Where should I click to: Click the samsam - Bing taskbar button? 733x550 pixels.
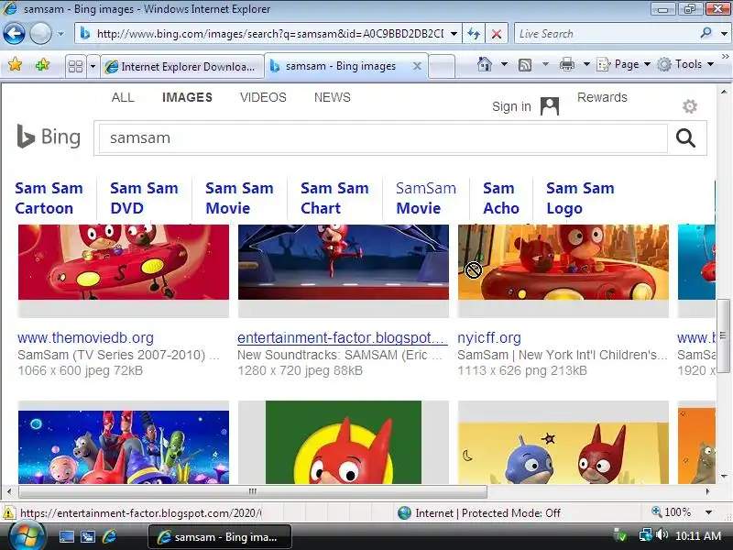pyautogui.click(x=220, y=537)
